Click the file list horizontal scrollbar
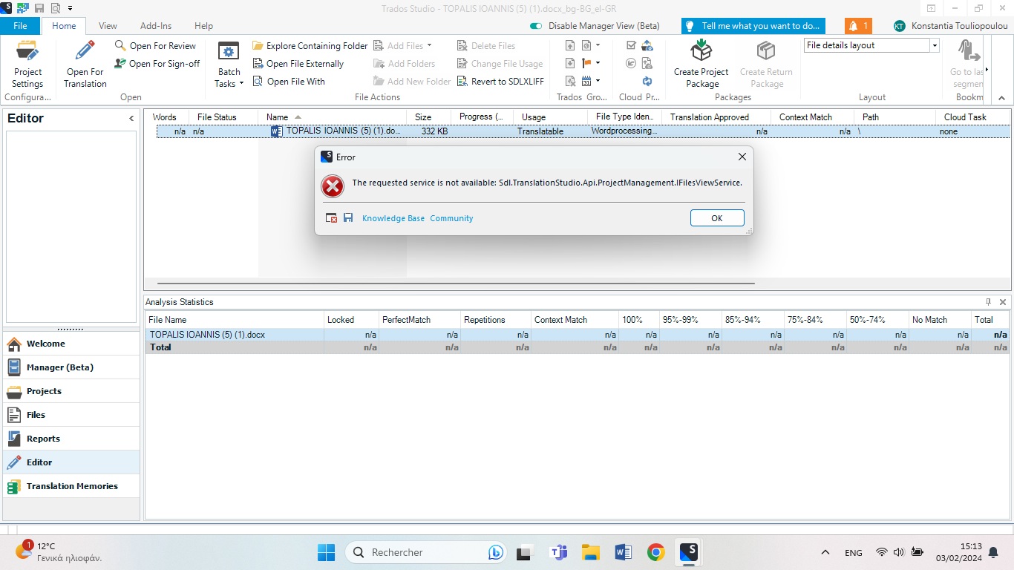 456,283
